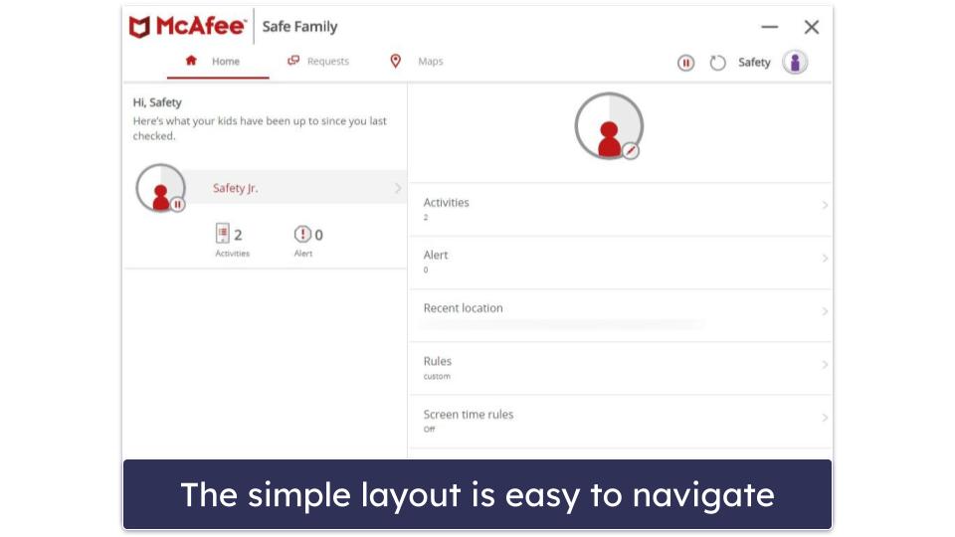Open the Recent location row
Image resolution: width=955 pixels, height=537 pixels.
click(620, 315)
